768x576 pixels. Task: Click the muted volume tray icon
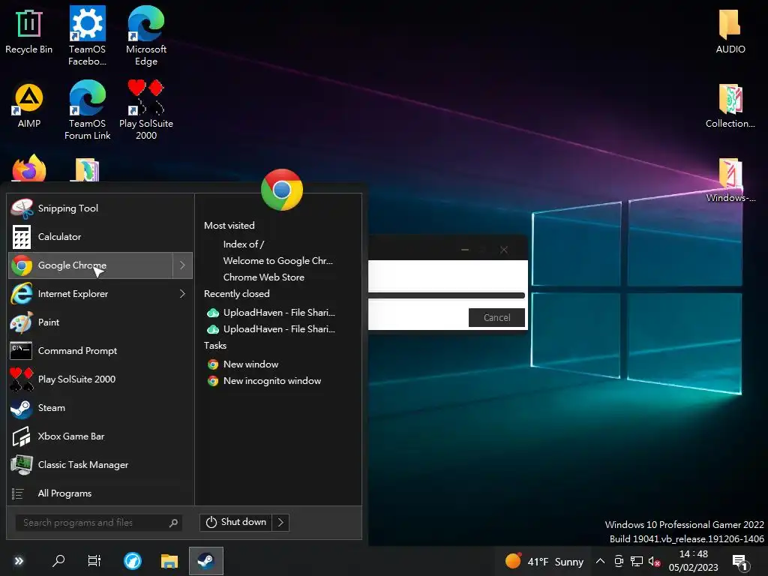point(654,561)
